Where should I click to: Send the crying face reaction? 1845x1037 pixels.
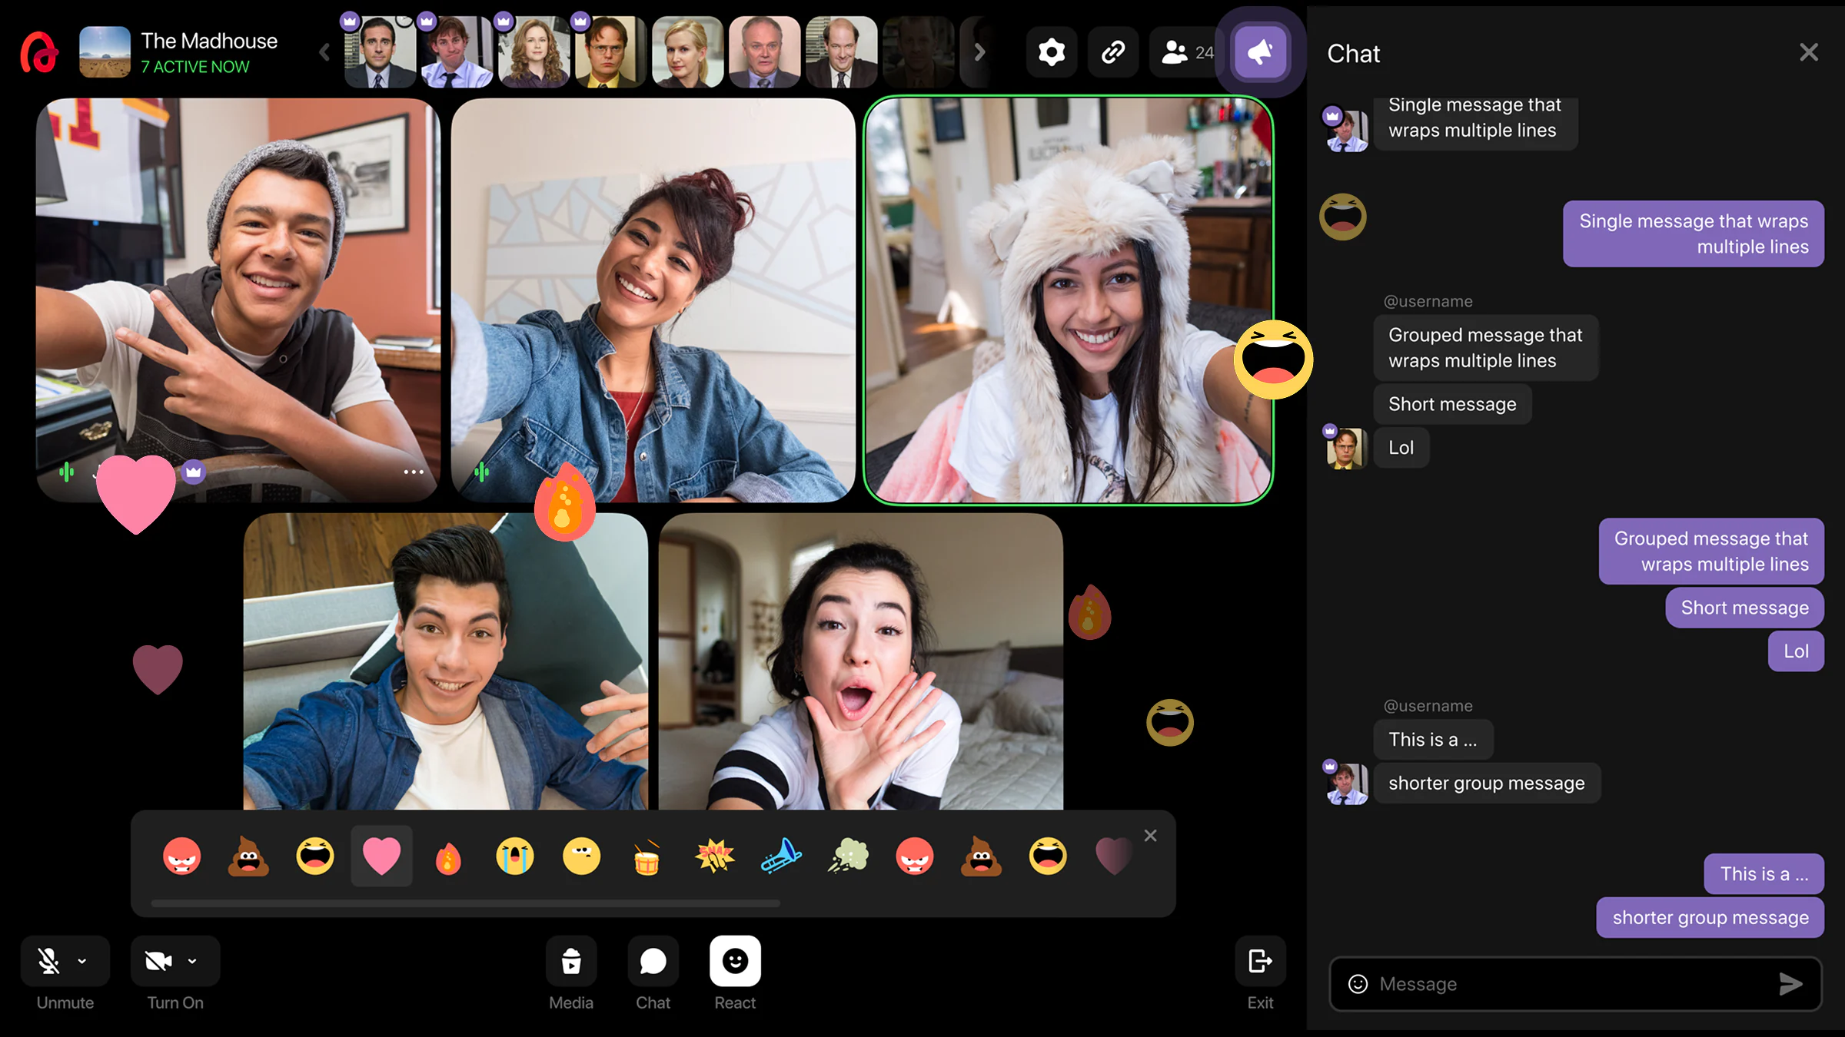pyautogui.click(x=514, y=856)
